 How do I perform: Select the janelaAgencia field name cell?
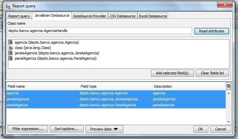pos(43,99)
